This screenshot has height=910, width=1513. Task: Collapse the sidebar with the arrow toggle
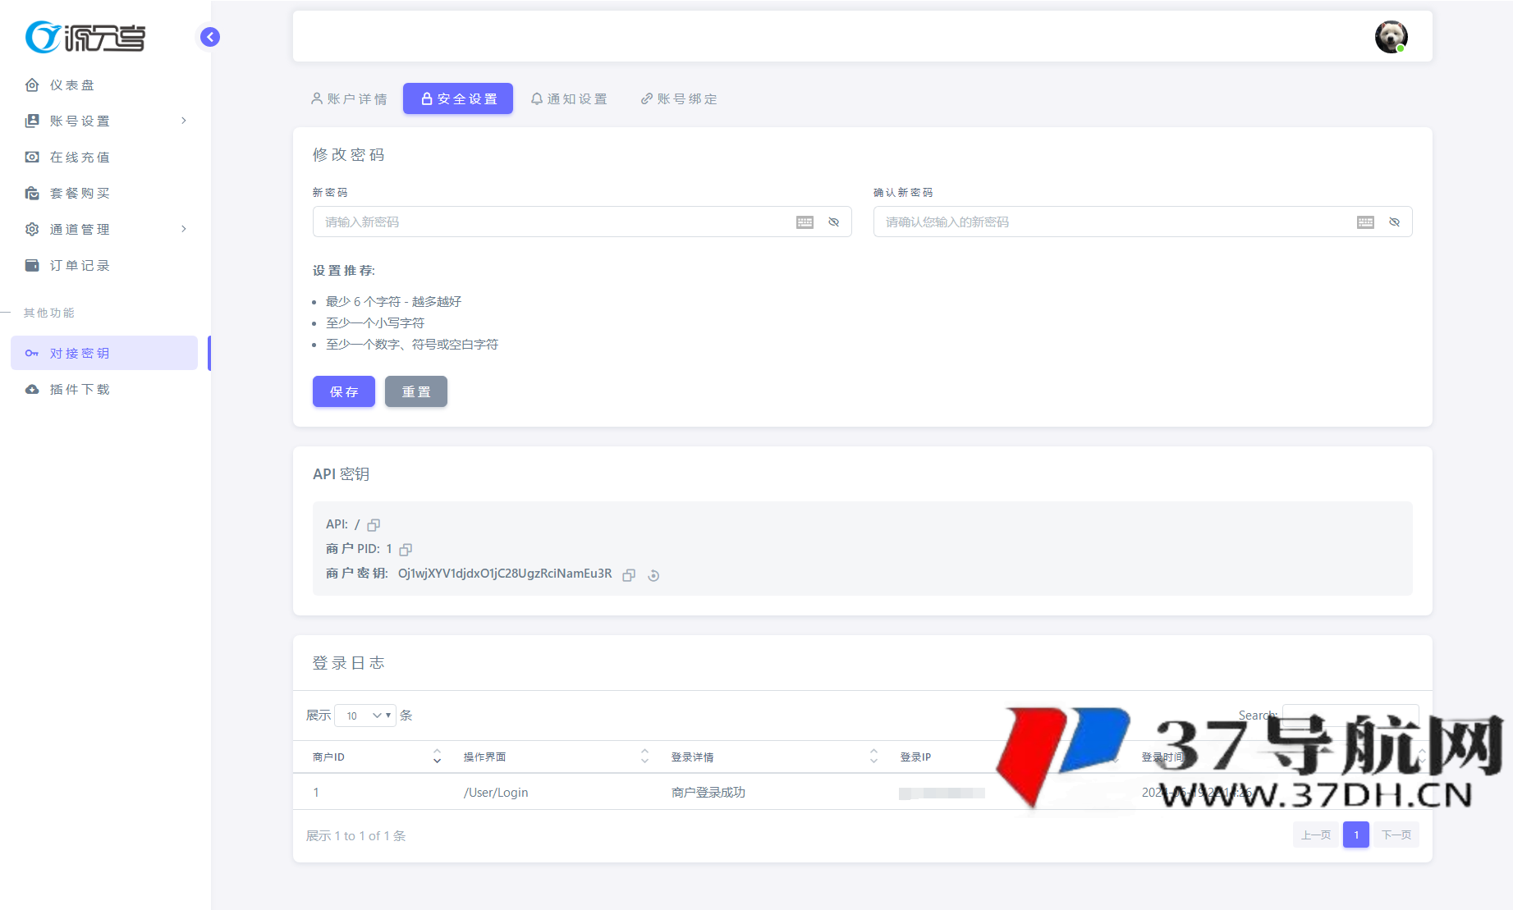[209, 37]
